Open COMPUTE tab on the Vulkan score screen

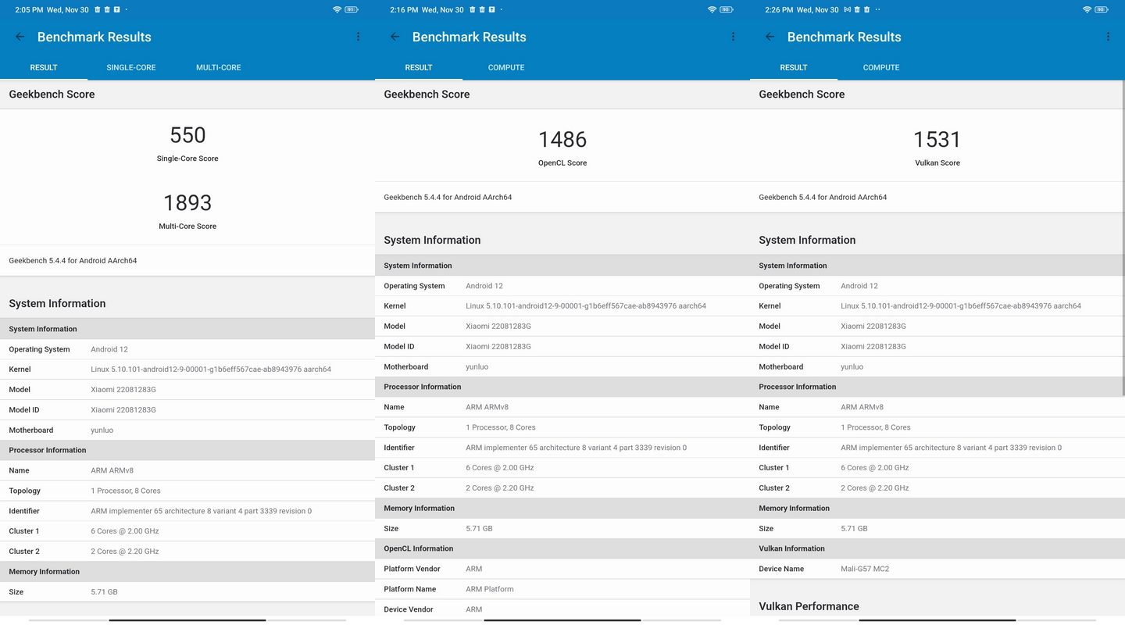pos(881,67)
